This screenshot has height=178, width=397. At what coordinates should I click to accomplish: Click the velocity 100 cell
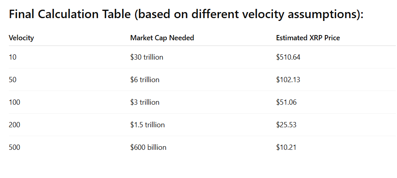[15, 102]
